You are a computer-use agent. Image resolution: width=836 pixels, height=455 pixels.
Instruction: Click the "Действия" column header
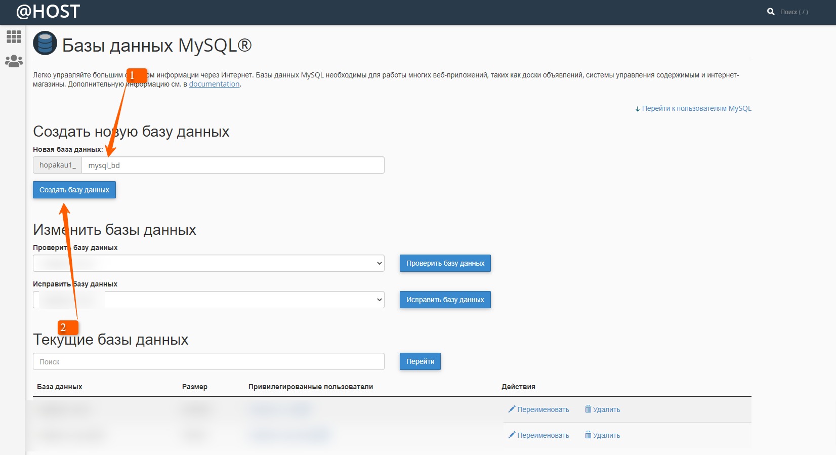[x=518, y=387]
